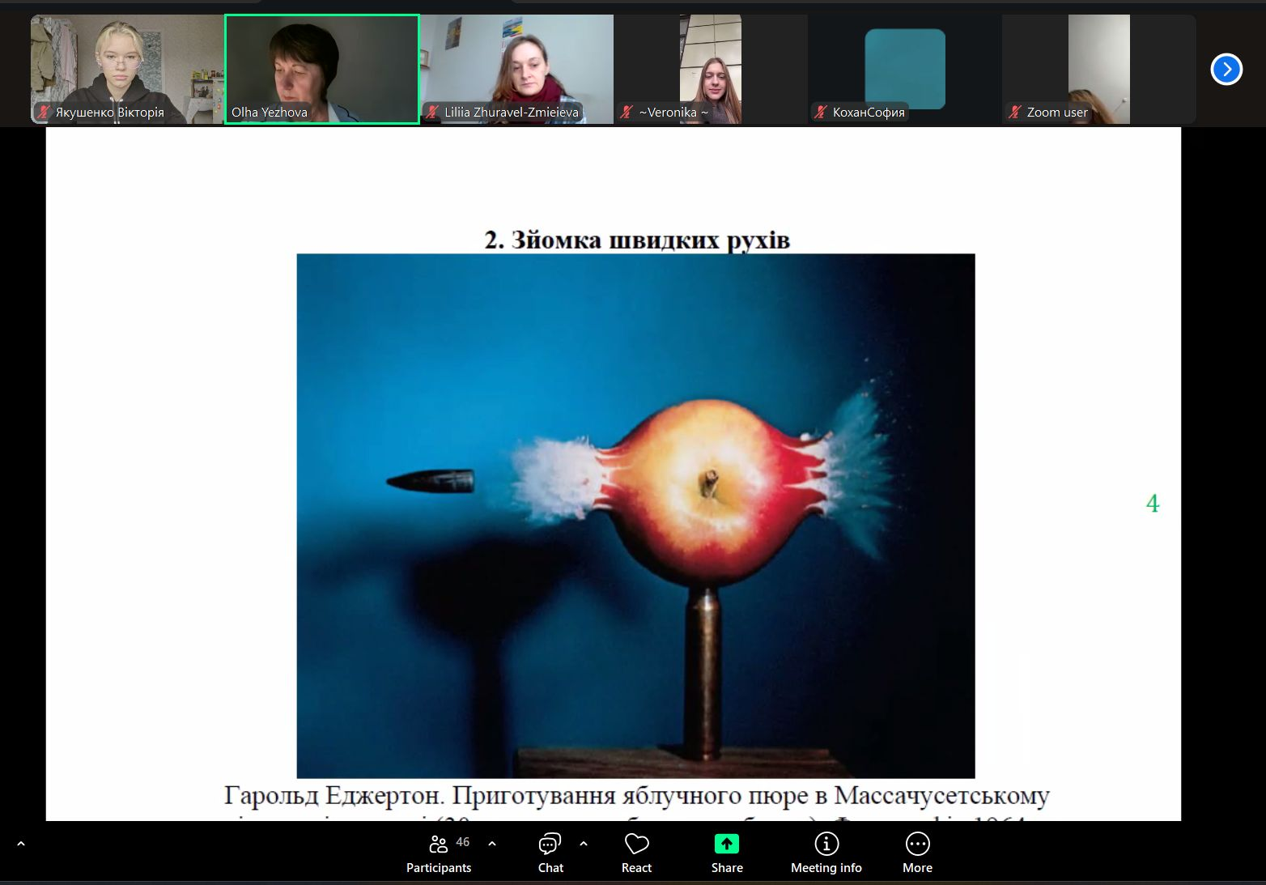
Task: Open the Chat panel
Action: 550,853
